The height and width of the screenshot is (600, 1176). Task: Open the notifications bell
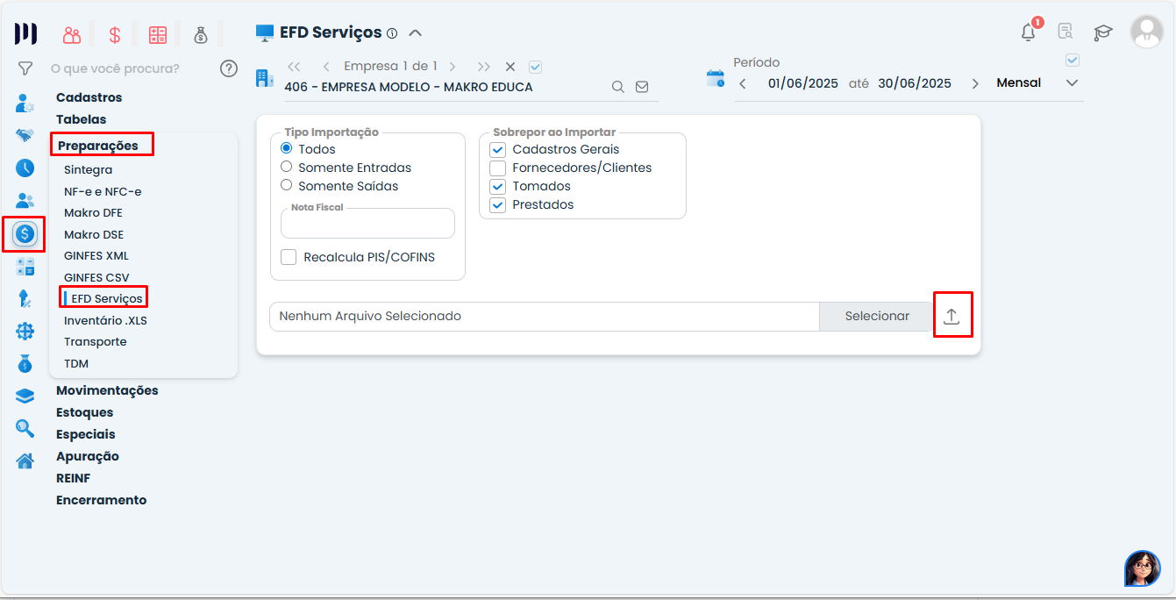click(1029, 32)
